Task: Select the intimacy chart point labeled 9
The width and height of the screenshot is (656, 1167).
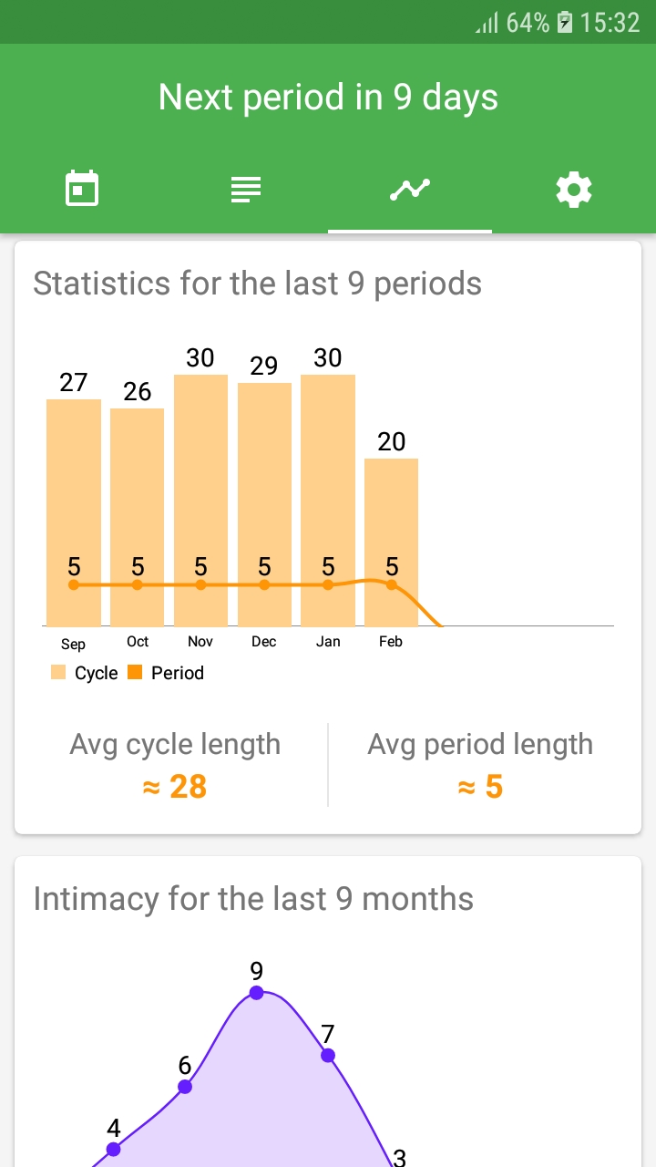Action: (257, 993)
